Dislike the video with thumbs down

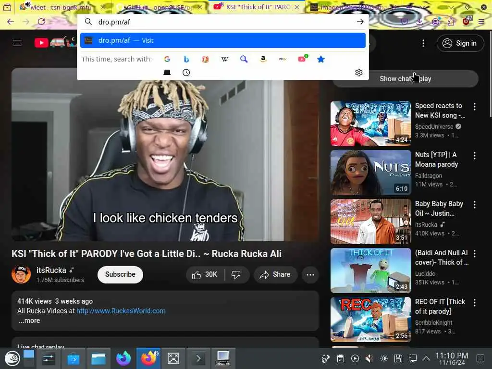pos(236,274)
